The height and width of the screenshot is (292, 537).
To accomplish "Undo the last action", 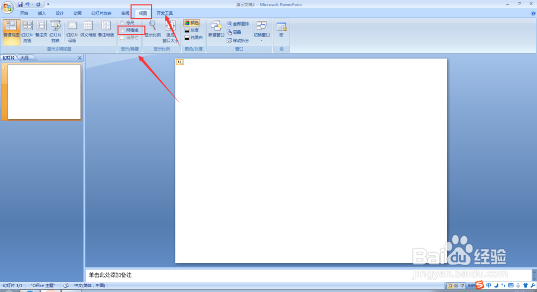I will (27, 4).
